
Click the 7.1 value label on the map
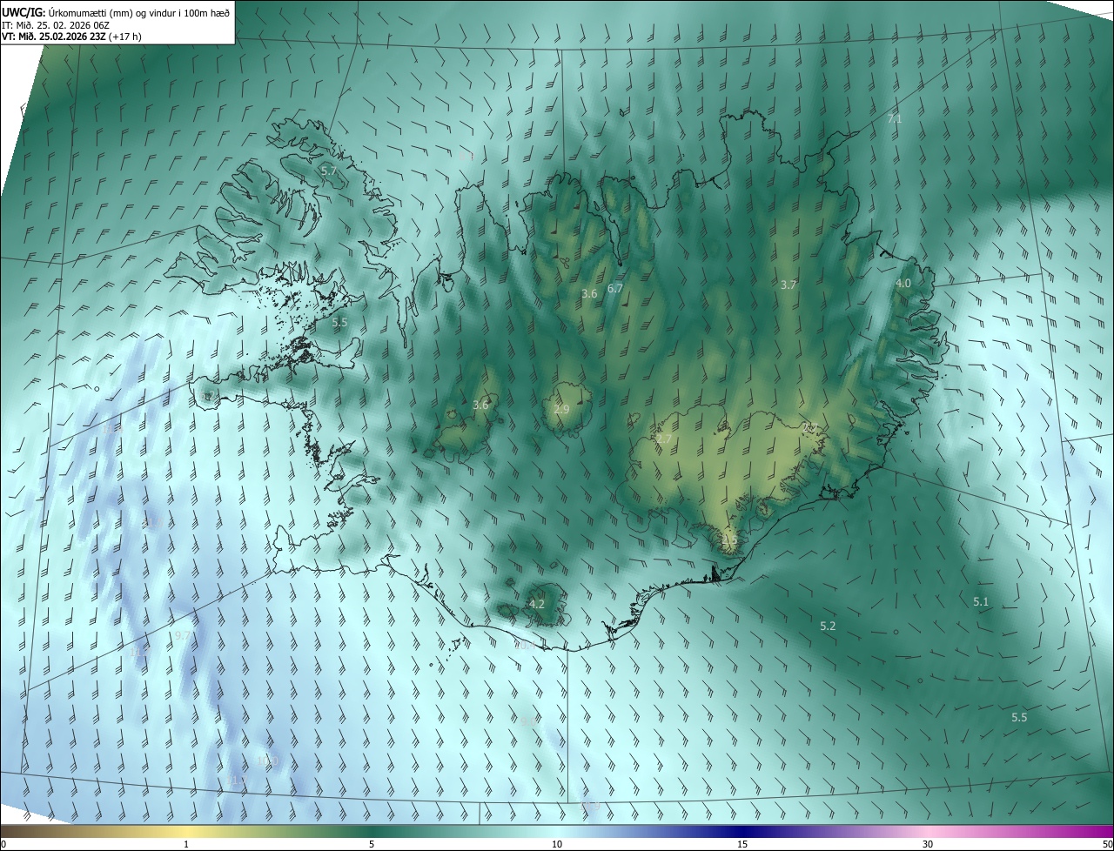pos(895,118)
